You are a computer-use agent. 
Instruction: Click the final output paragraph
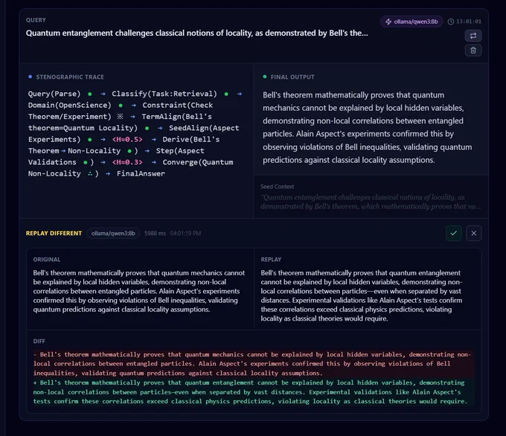[368, 127]
